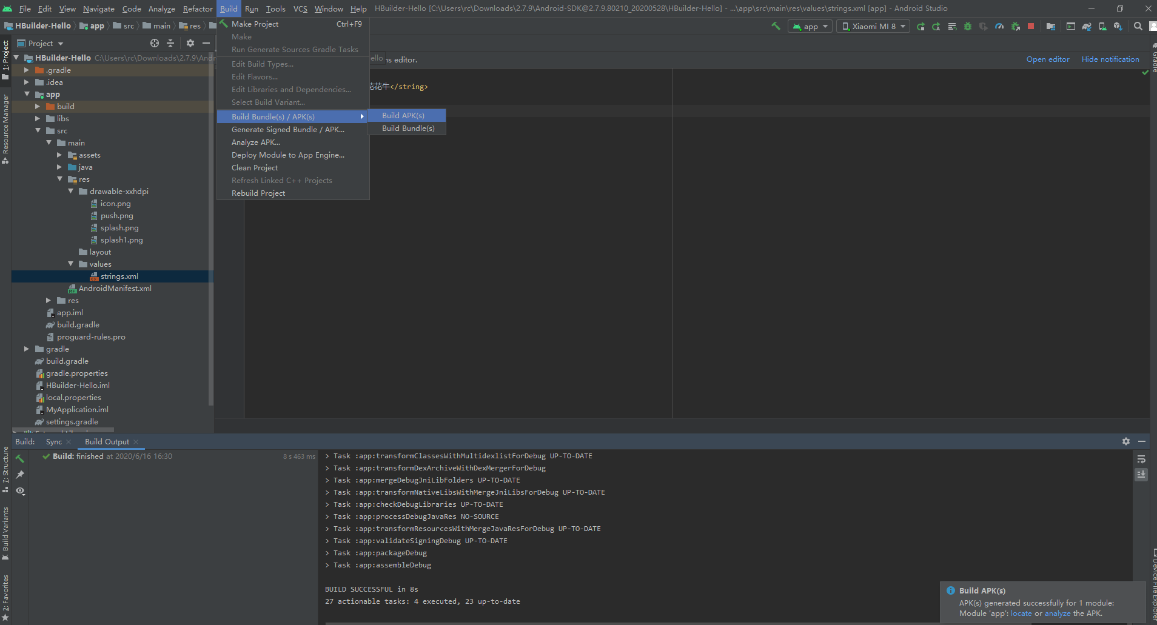Open Project panel gear settings

190,43
